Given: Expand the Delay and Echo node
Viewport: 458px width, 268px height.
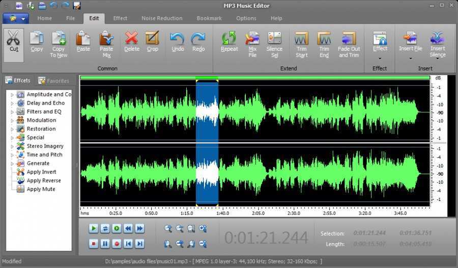Looking at the screenshot, I should point(12,103).
